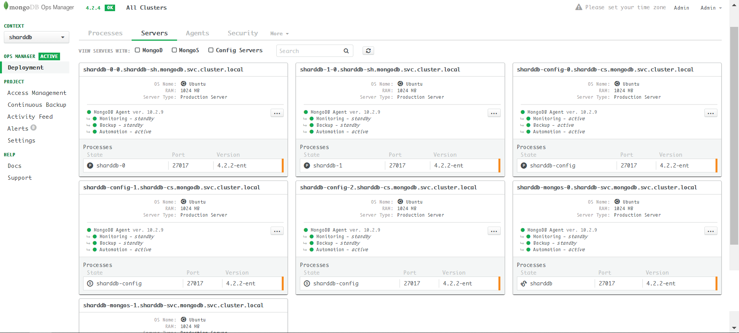
Task: Click Monitoring active status dot on sharddb-config-0
Action: (x=528, y=119)
